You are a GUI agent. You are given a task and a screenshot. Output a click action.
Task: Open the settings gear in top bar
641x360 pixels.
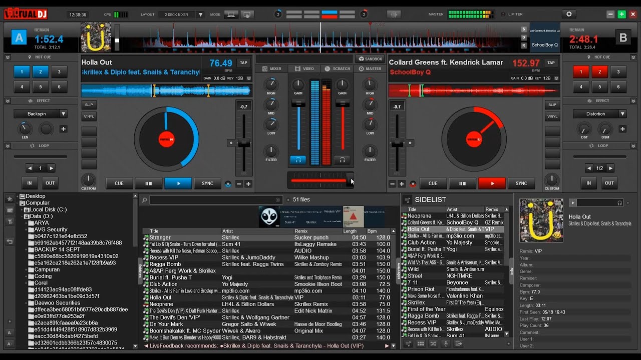pyautogui.click(x=568, y=14)
